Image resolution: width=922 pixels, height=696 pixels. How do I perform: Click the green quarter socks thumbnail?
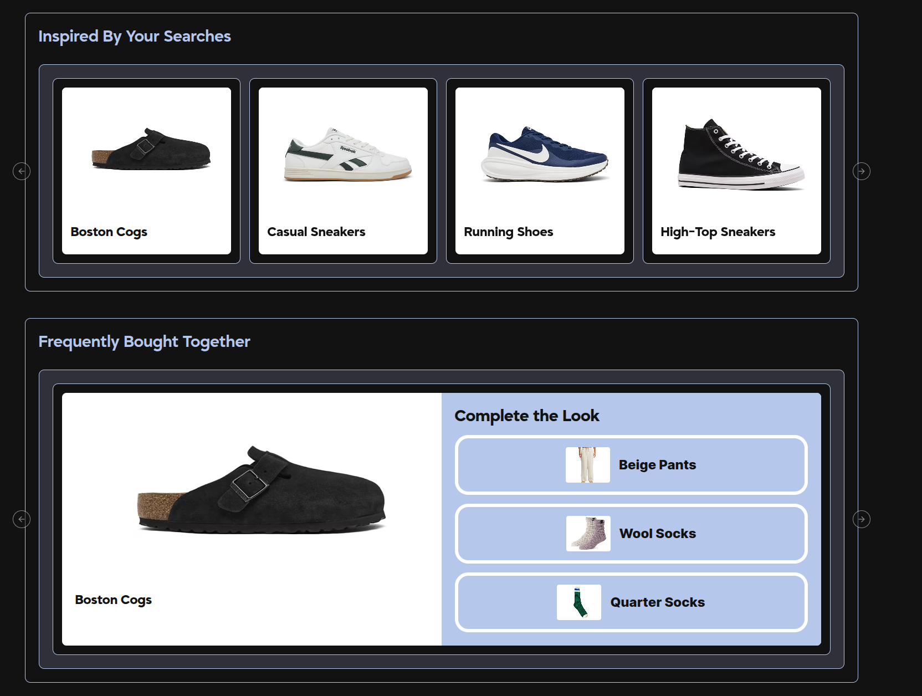coord(578,602)
